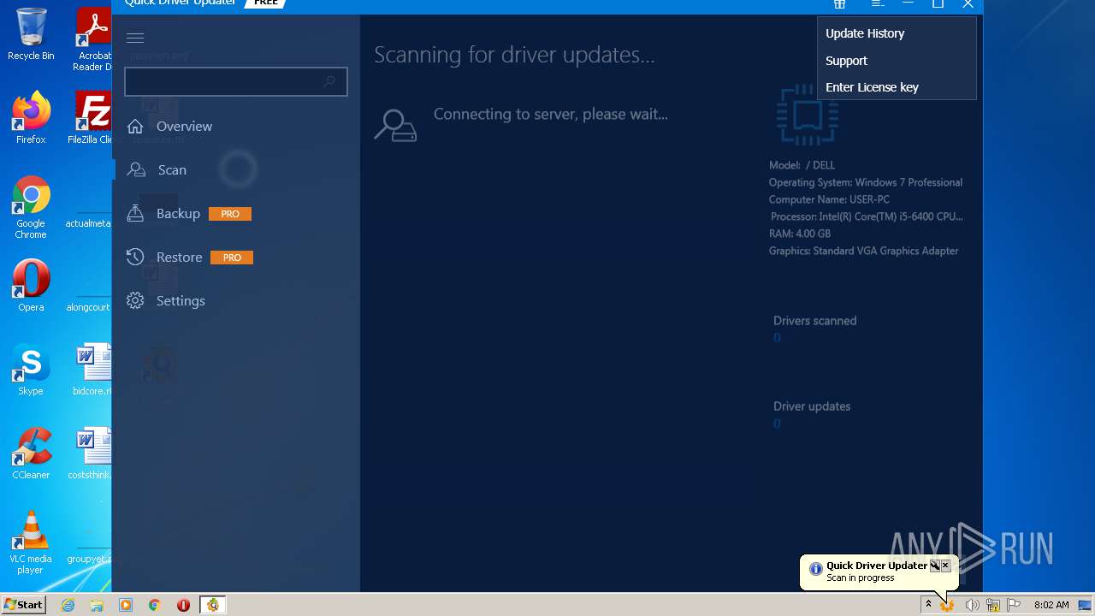Click the PRO badge beside Restore

click(x=232, y=258)
